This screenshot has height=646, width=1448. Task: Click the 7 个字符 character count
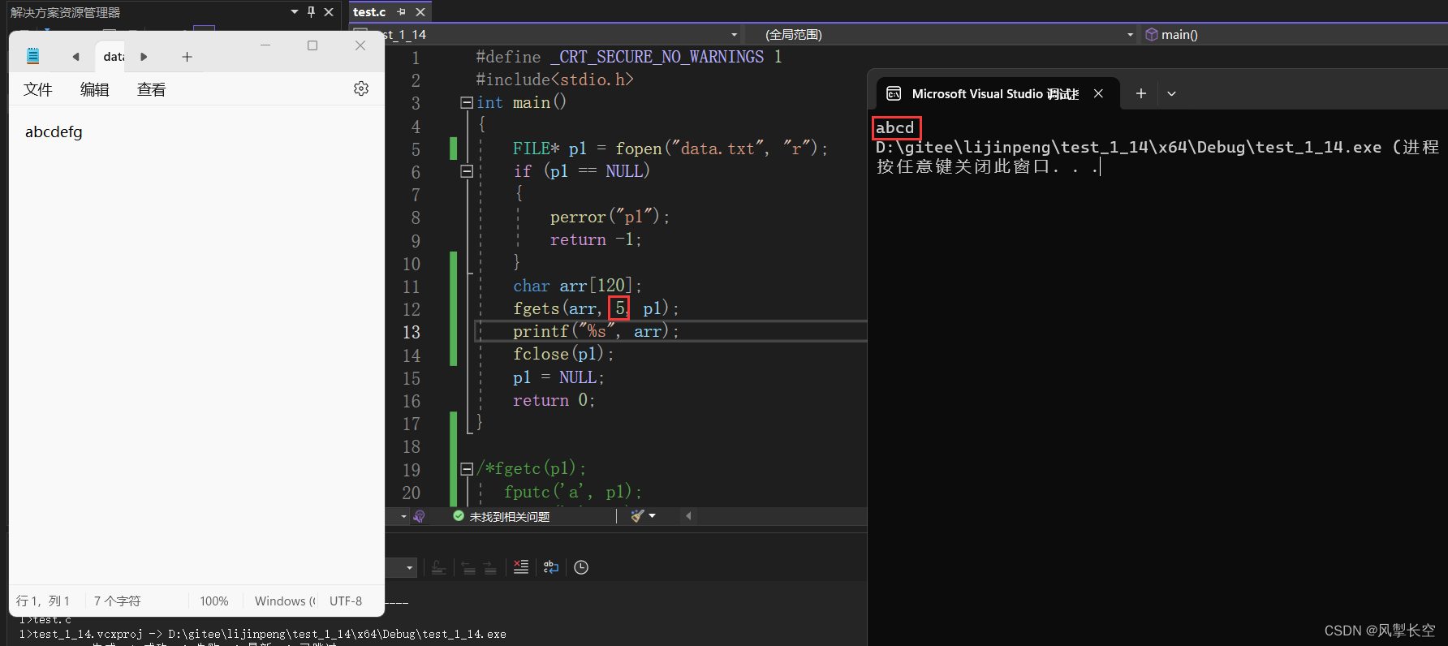click(x=118, y=601)
